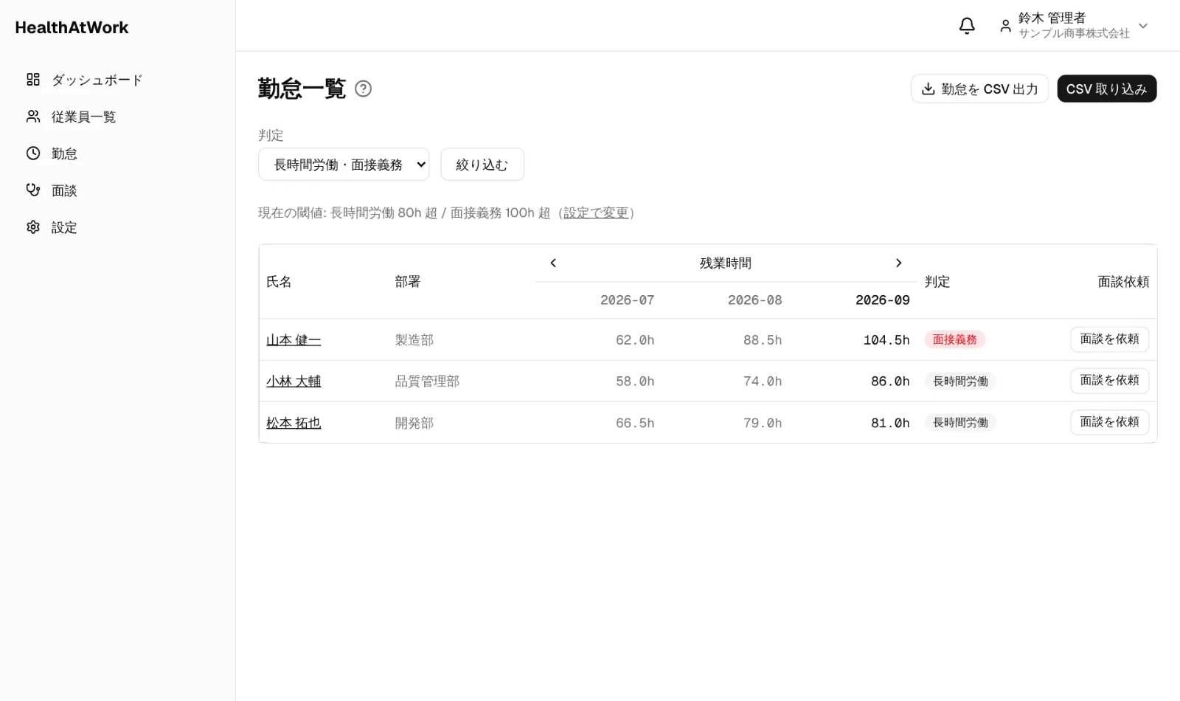Open the 判定 filter dropdown
1180x701 pixels.
coord(344,165)
